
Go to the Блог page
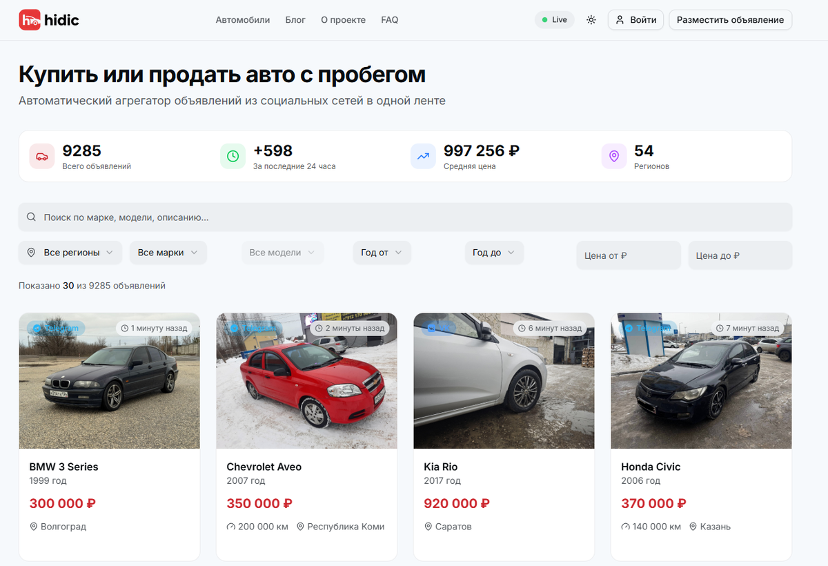coord(295,20)
